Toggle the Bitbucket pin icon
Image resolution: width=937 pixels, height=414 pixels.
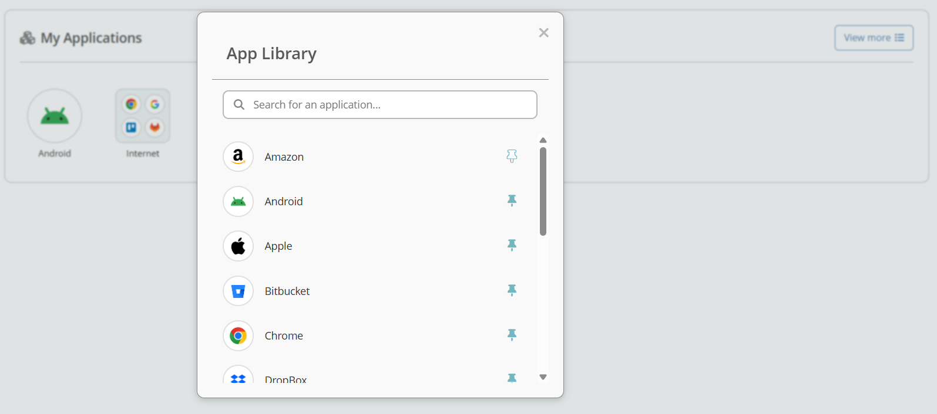[x=512, y=290]
